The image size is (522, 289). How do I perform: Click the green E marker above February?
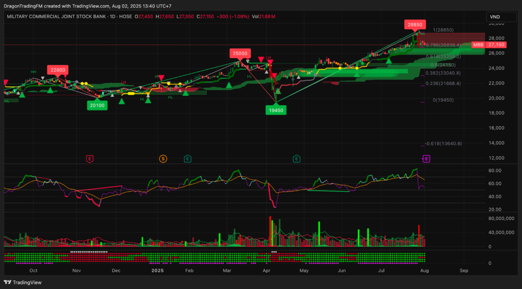tap(188, 159)
